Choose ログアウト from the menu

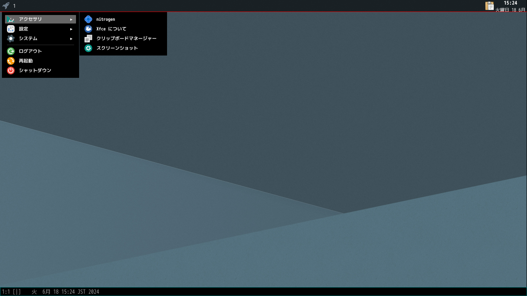41,51
